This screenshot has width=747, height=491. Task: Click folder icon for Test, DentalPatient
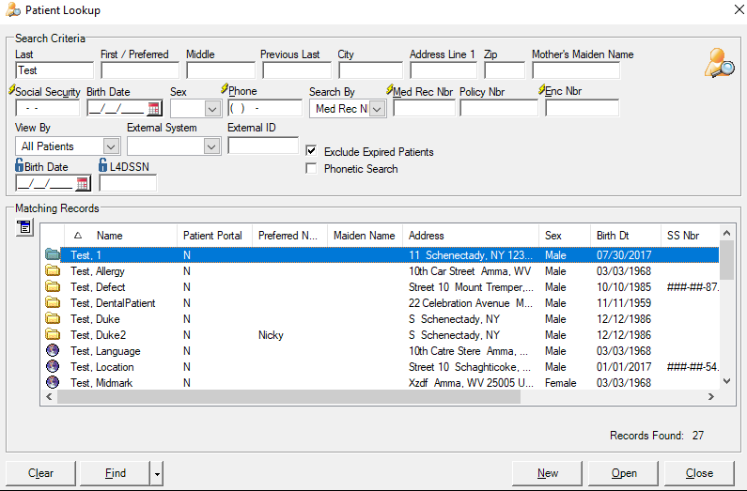click(x=53, y=302)
